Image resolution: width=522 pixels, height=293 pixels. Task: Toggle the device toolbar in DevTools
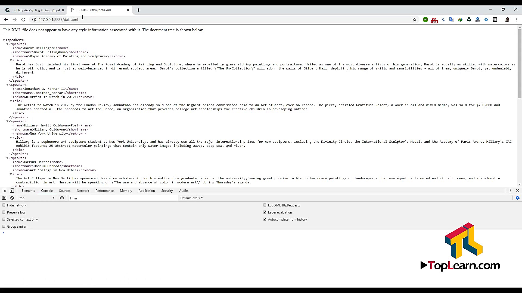[x=12, y=190]
